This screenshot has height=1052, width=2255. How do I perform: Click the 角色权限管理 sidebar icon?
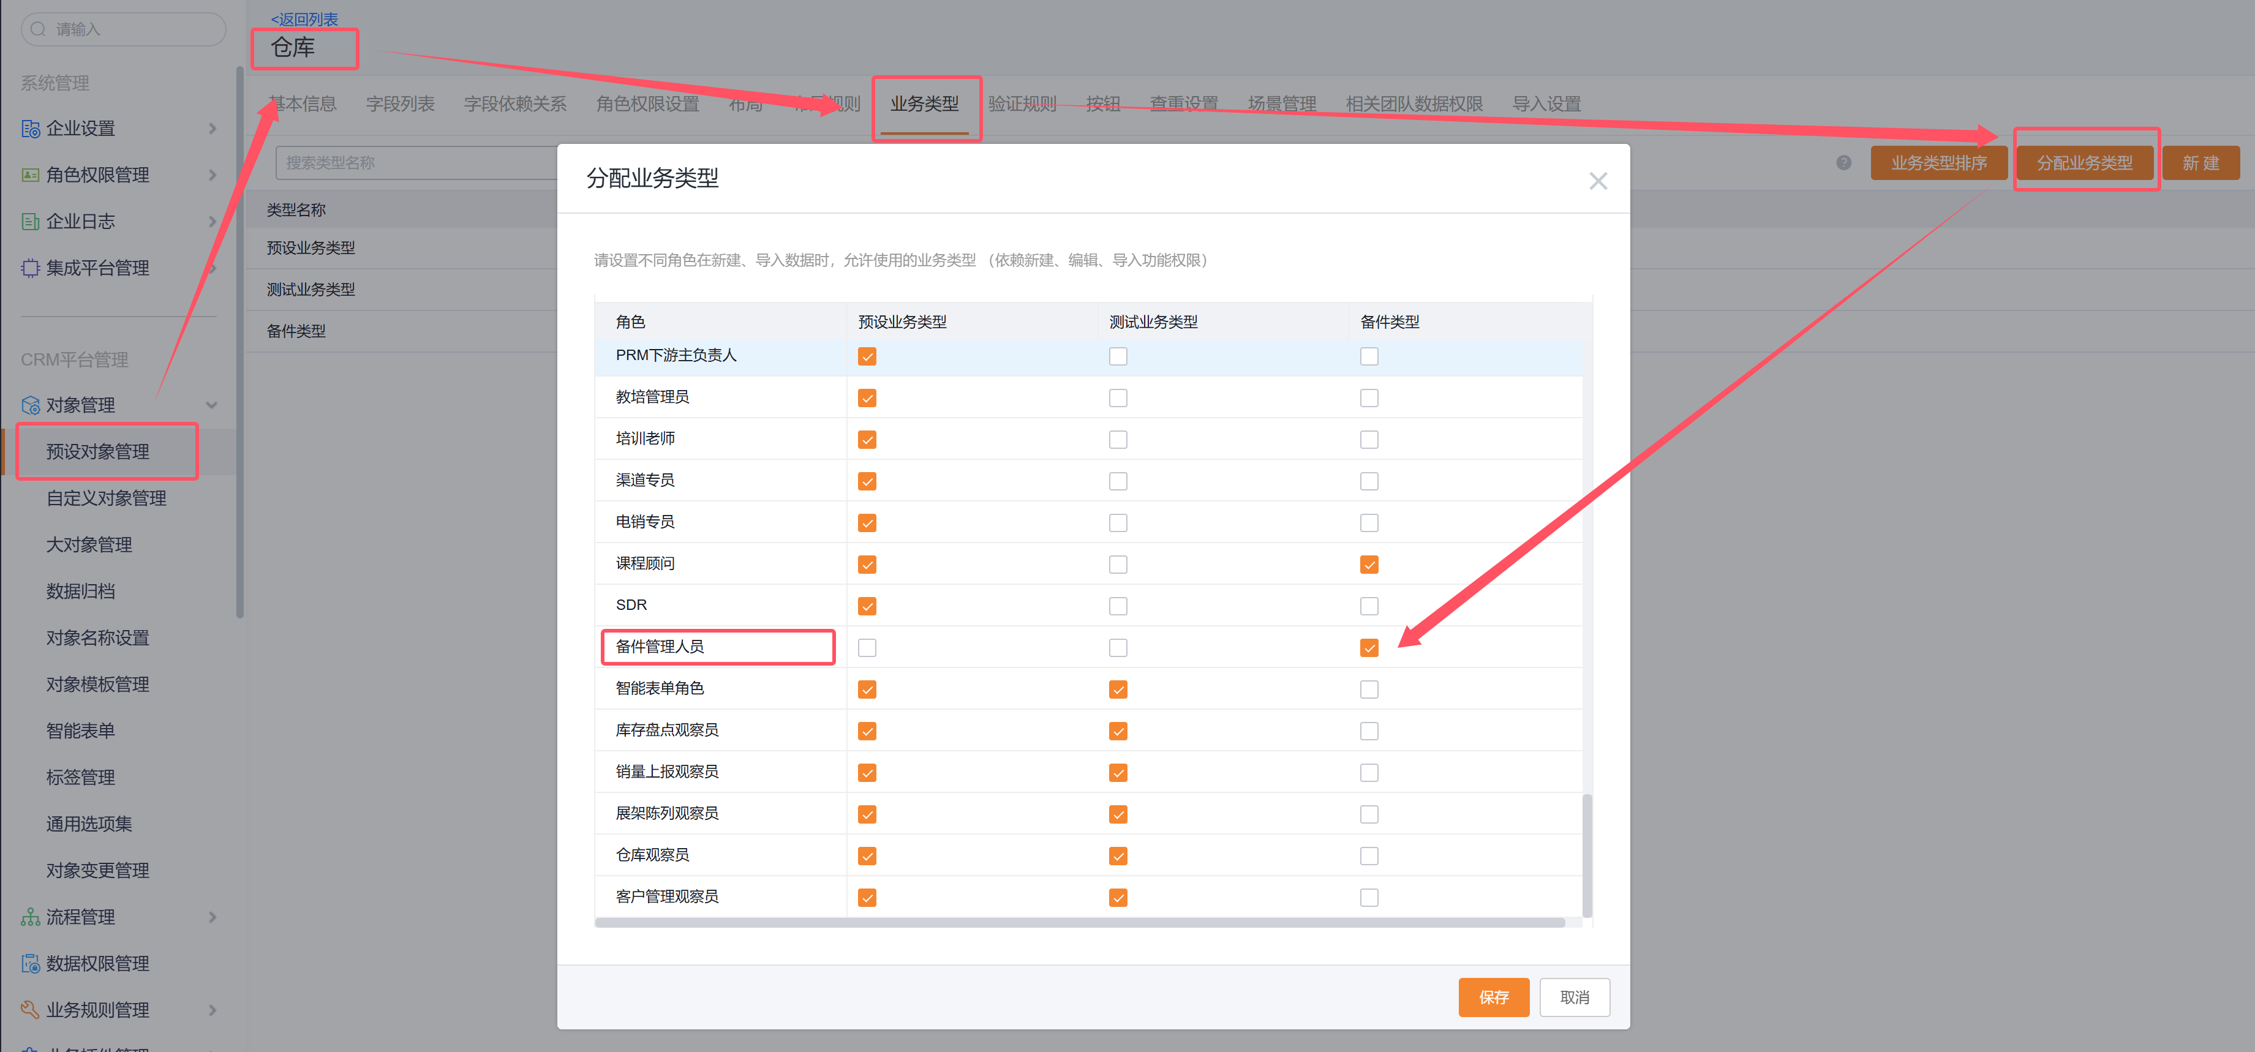coord(31,175)
